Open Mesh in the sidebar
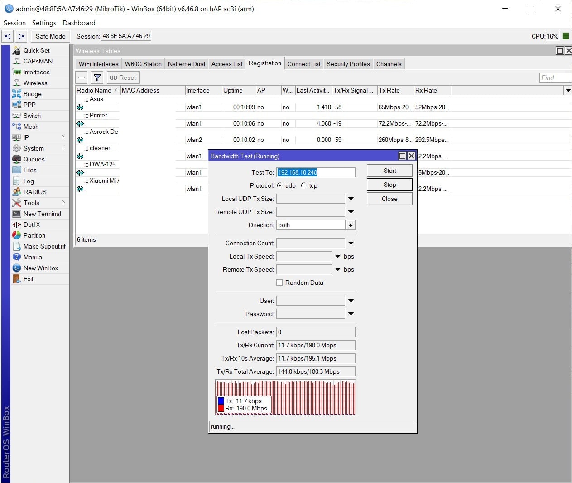 pyautogui.click(x=31, y=127)
